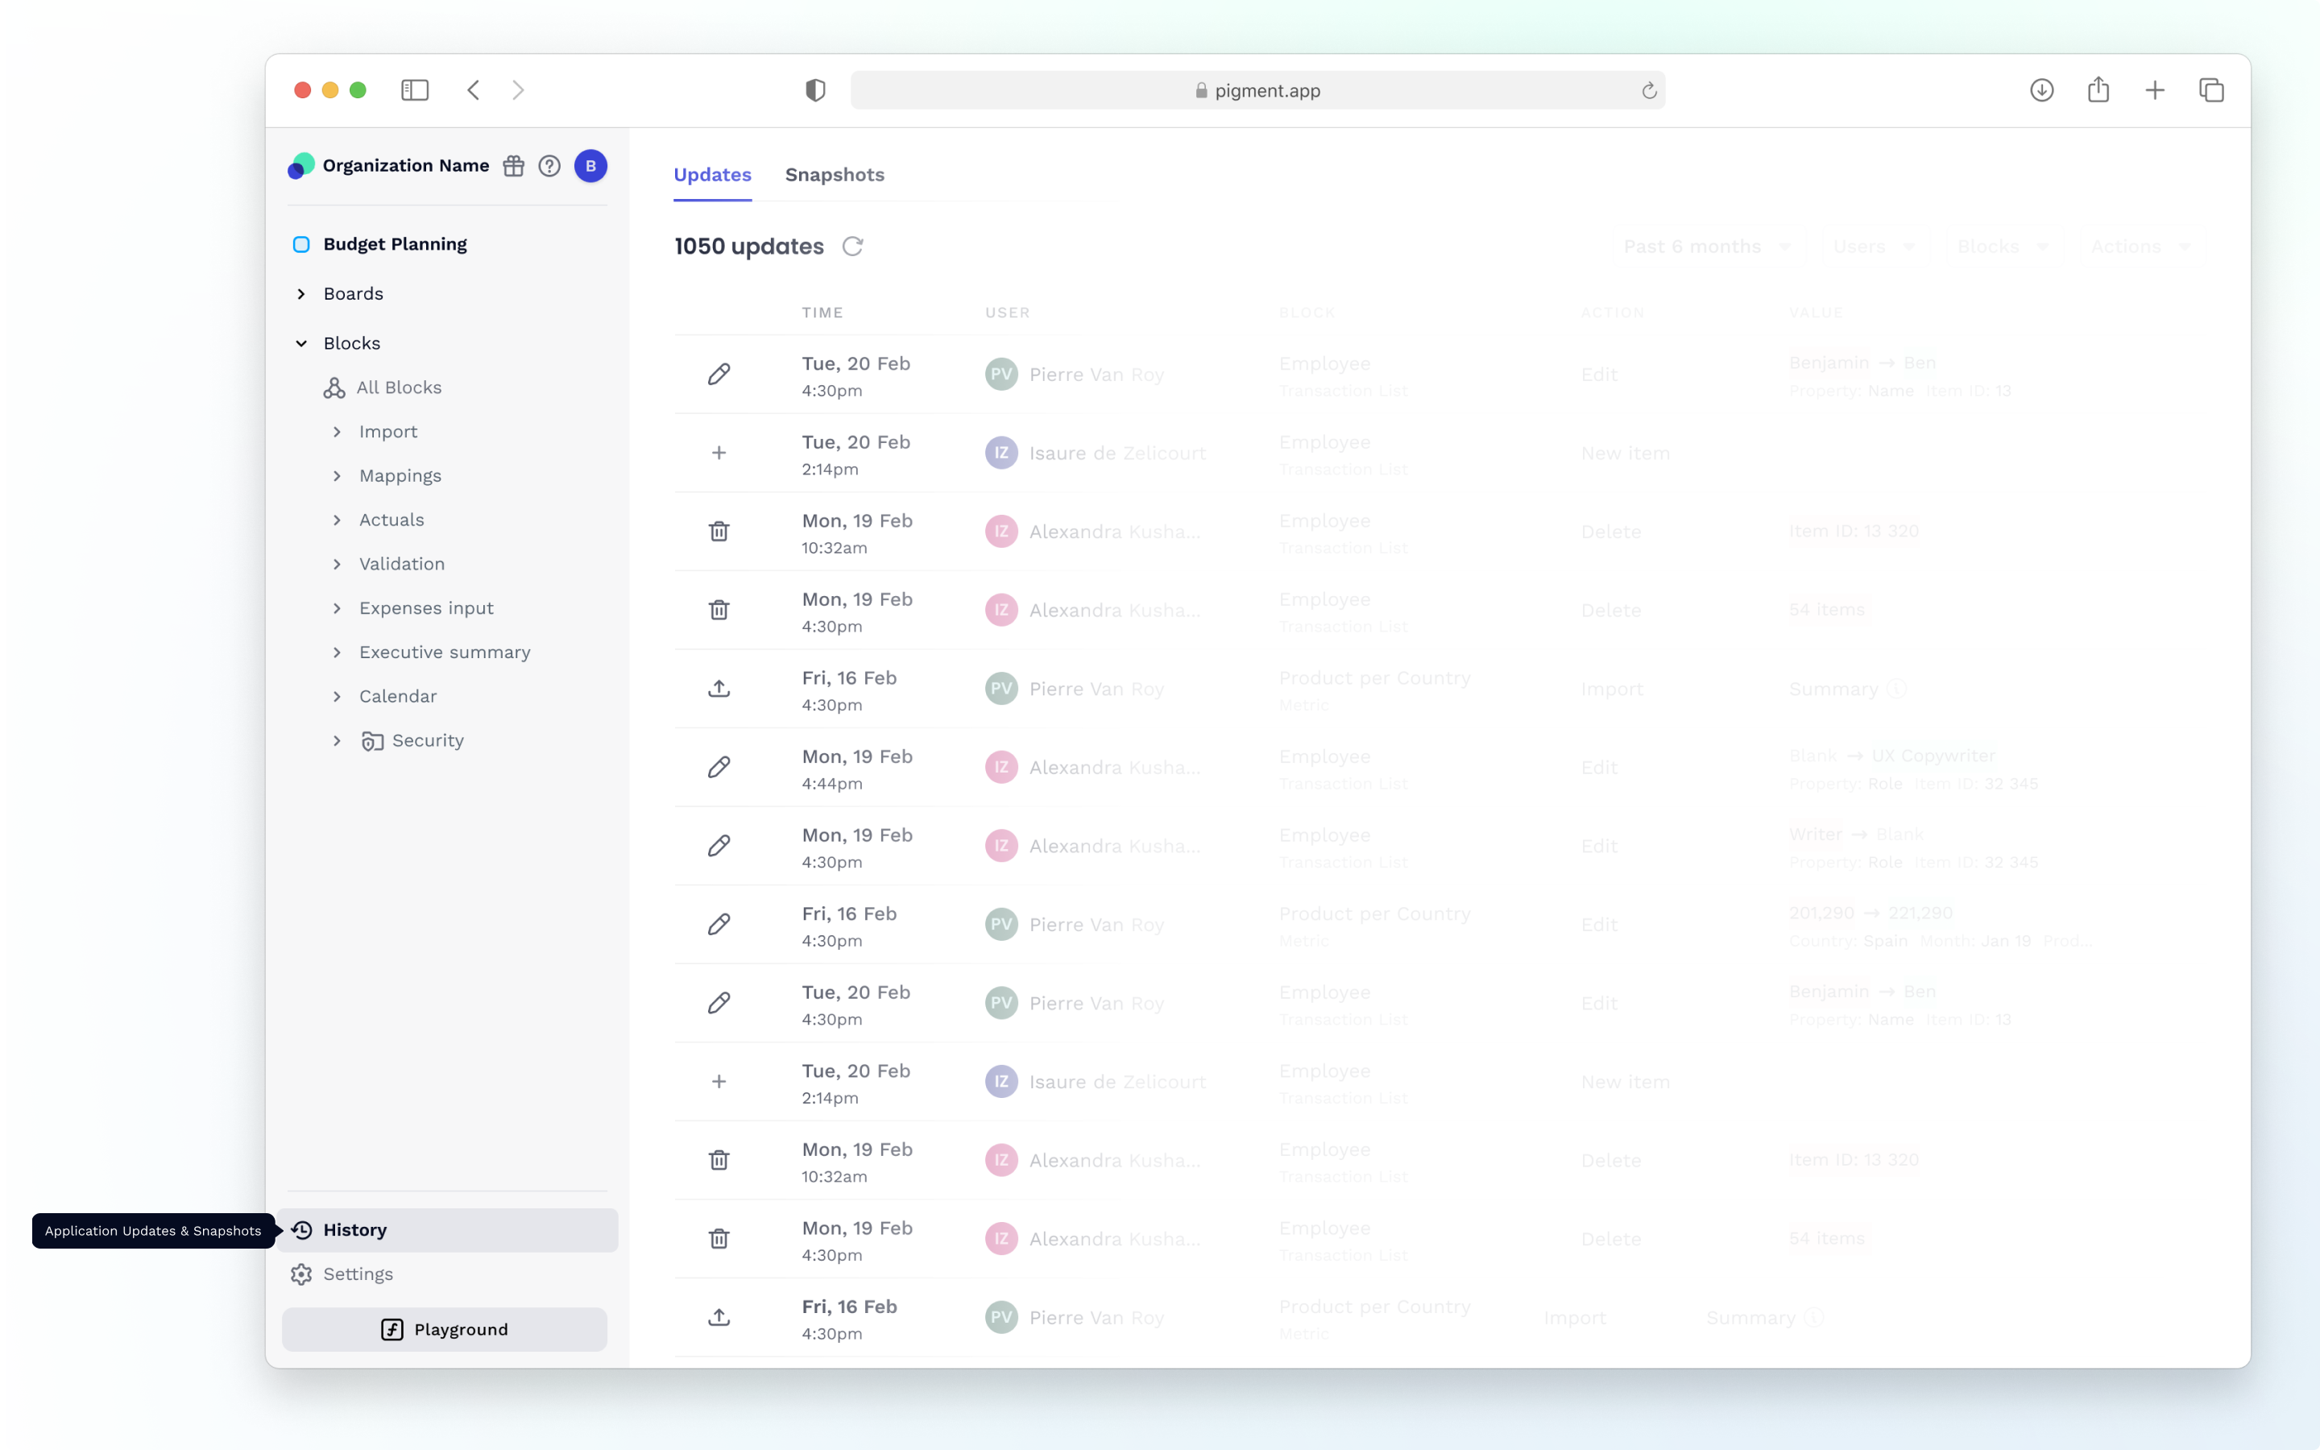Screen dimensions: 2320x1450
Task: Show the tab overview icon
Action: 2212,90
